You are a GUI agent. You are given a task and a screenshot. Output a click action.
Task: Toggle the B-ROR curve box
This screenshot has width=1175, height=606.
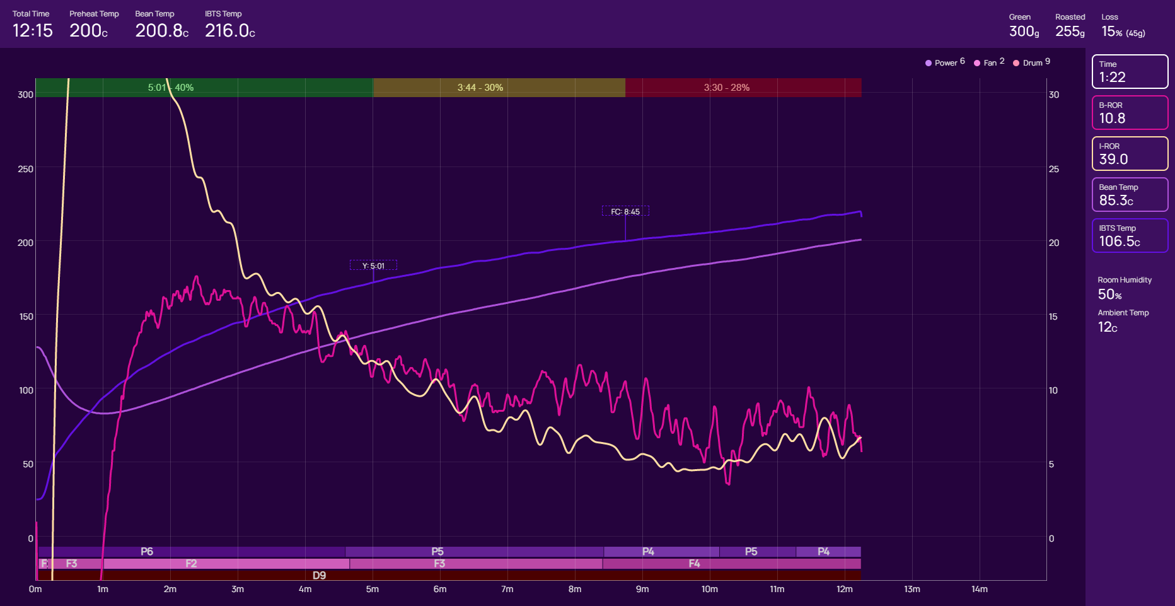point(1130,112)
